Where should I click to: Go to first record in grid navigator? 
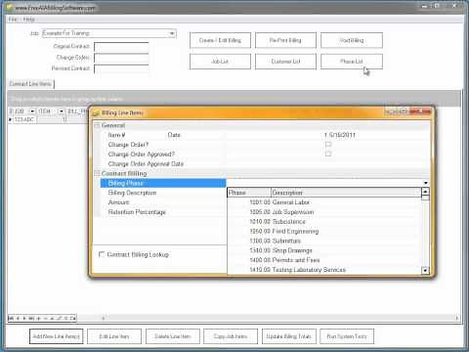pyautogui.click(x=12, y=318)
